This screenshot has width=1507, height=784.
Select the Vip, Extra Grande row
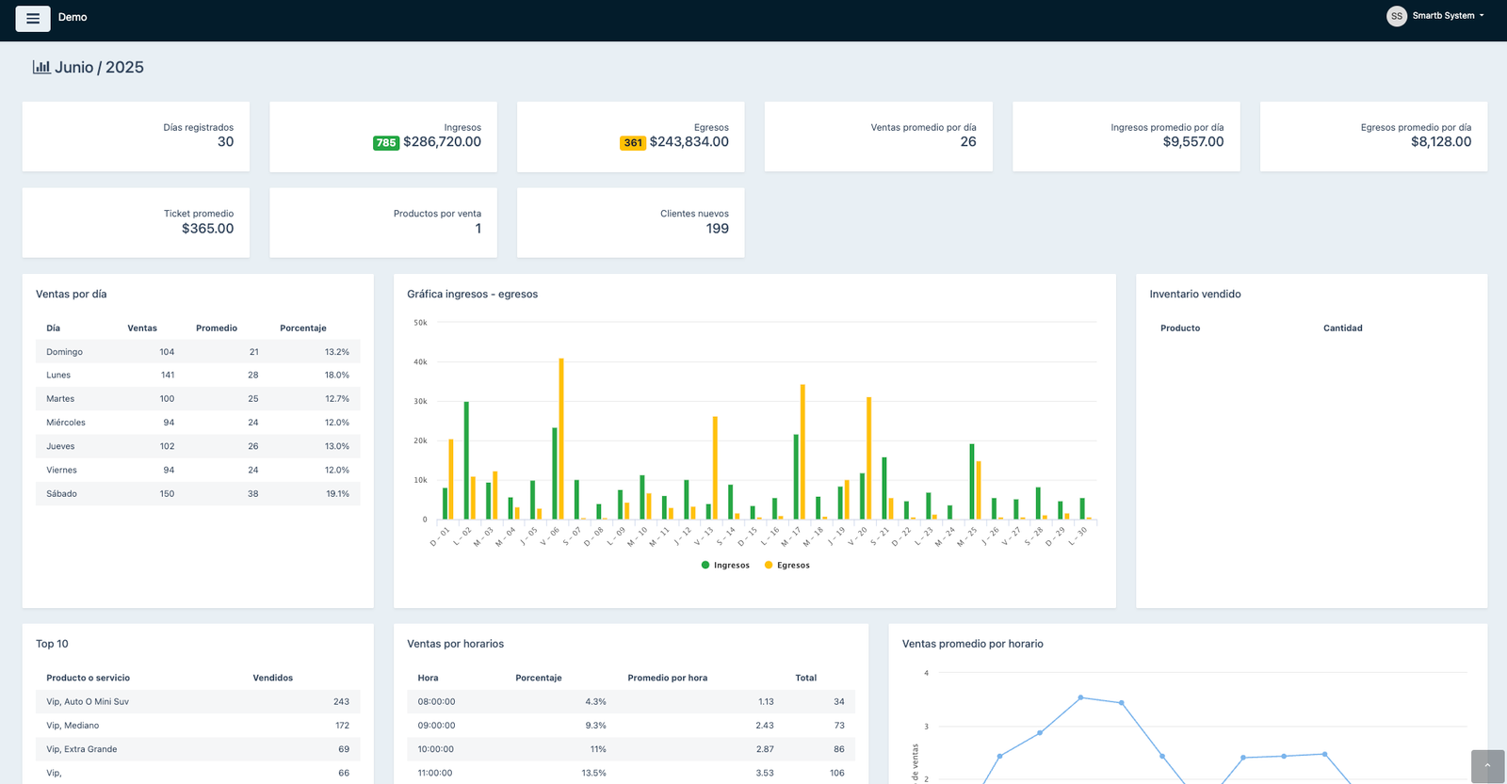click(x=198, y=749)
